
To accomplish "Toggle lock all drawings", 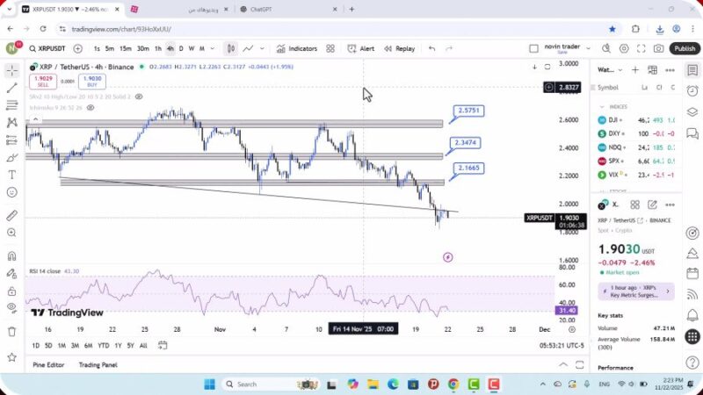I will tap(11, 291).
